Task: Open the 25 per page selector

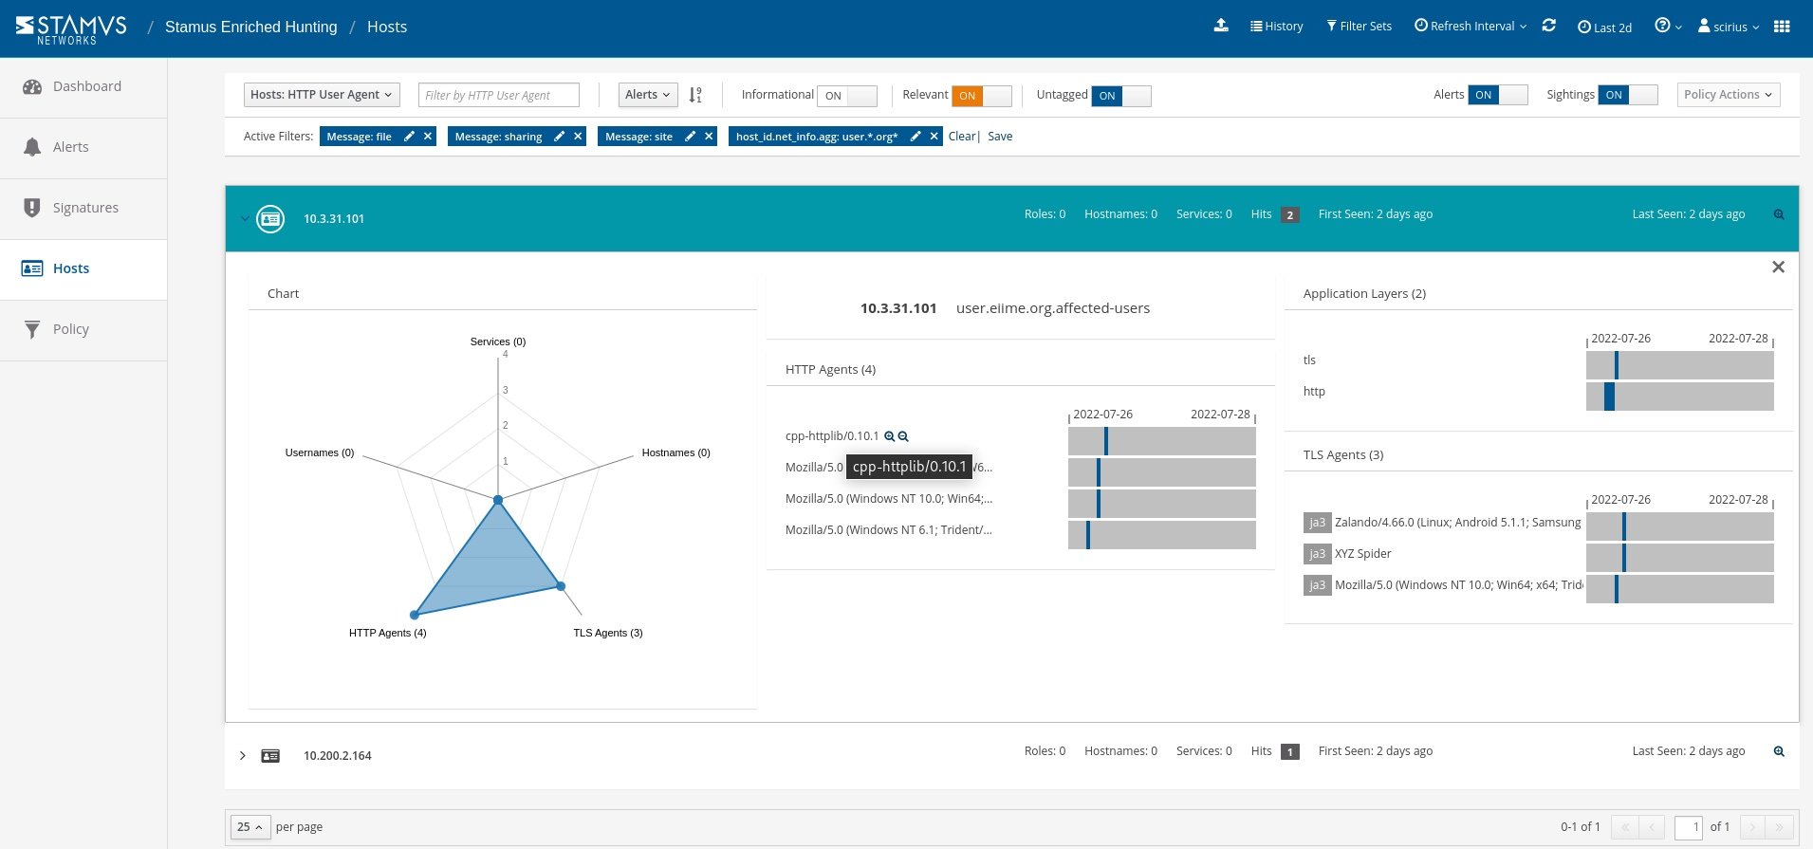Action: pos(250,827)
